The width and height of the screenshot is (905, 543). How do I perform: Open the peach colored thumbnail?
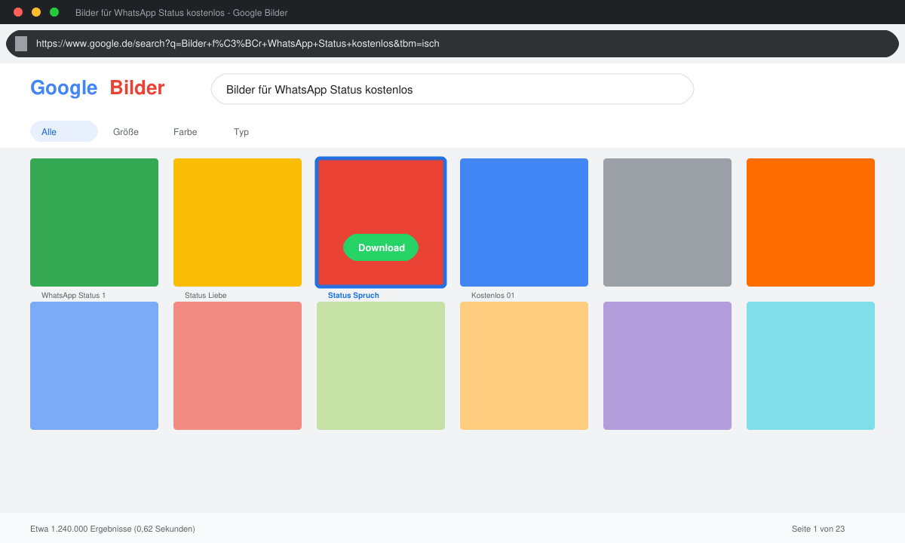524,366
